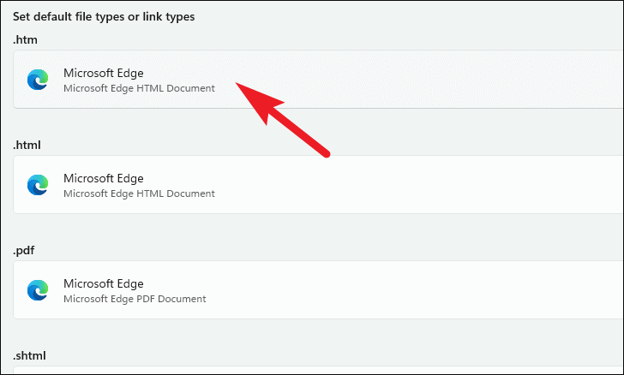Screen dimensions: 624x375
Task: Click the Edge icon in the .html row
Action: click(38, 185)
